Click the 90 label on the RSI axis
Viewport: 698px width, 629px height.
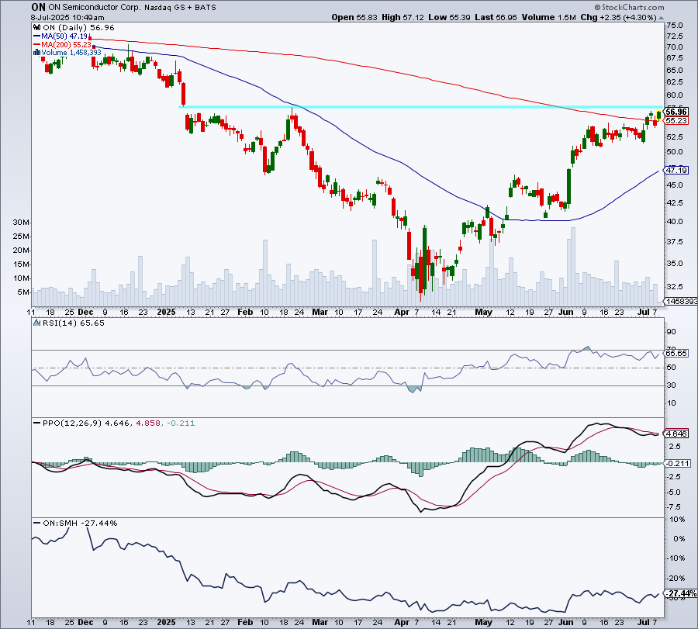click(671, 332)
